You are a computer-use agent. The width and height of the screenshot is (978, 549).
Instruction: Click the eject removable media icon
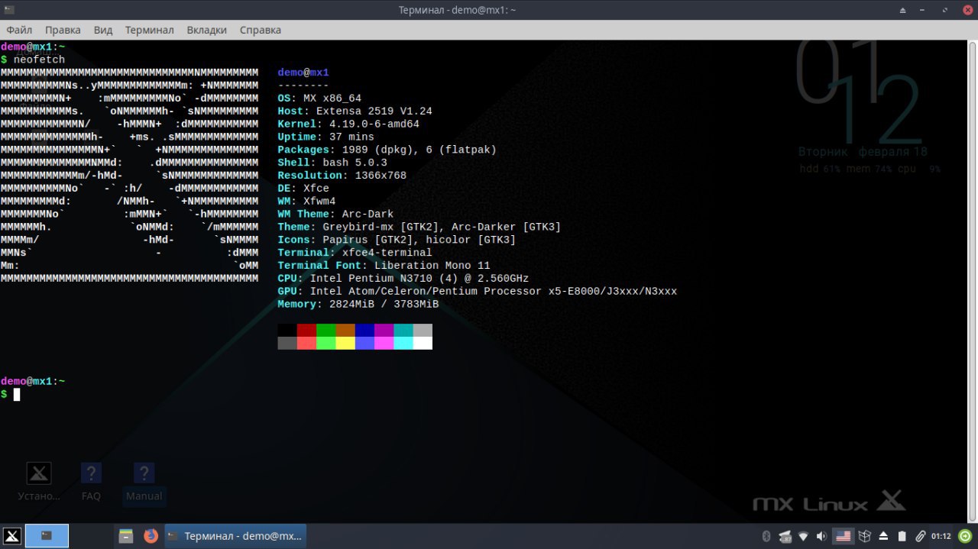pos(883,536)
